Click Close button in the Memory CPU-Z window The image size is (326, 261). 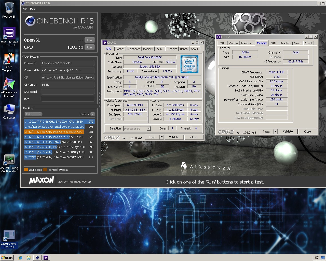(x=307, y=132)
